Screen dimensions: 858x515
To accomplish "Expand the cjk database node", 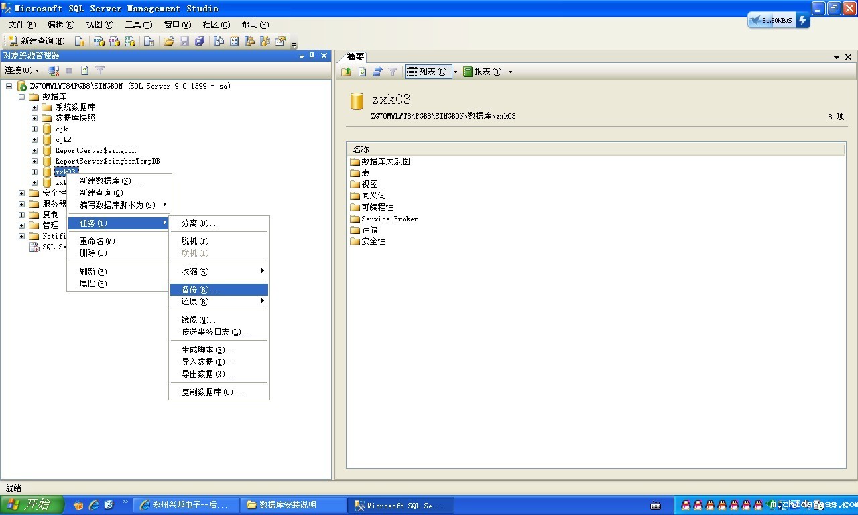I will [x=34, y=129].
